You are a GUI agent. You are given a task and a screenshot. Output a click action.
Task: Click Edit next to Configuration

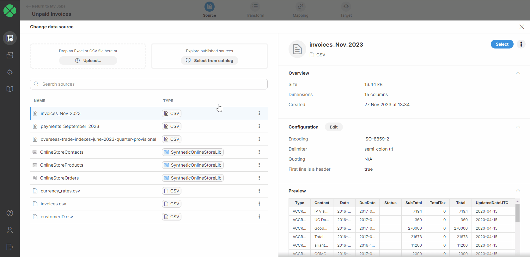point(334,127)
